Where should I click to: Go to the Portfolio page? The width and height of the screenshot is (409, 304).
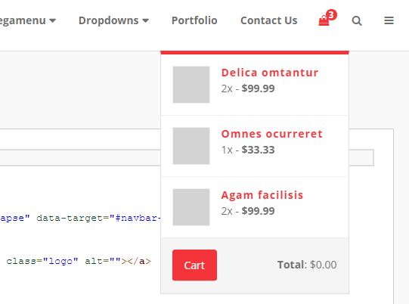[194, 20]
